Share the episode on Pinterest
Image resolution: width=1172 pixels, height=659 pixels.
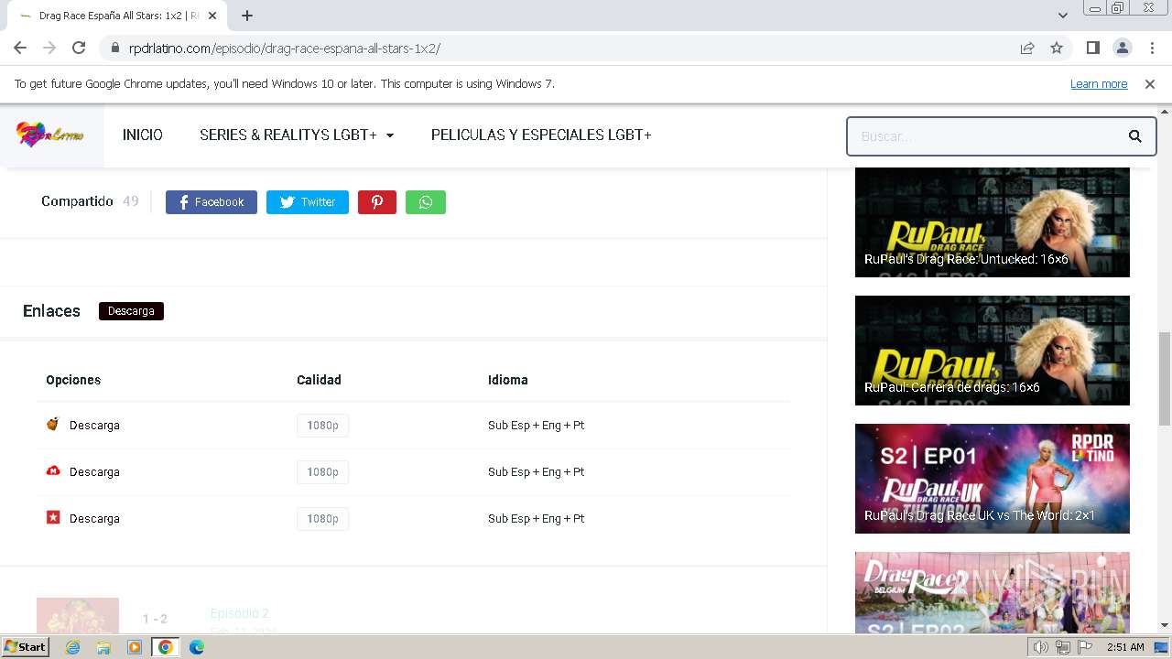(x=377, y=202)
